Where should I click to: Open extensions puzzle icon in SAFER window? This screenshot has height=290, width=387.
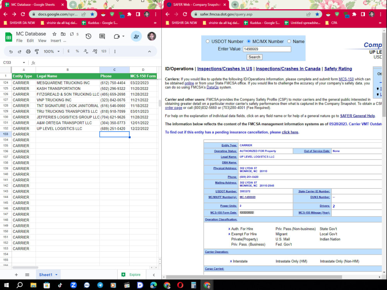[354, 14]
